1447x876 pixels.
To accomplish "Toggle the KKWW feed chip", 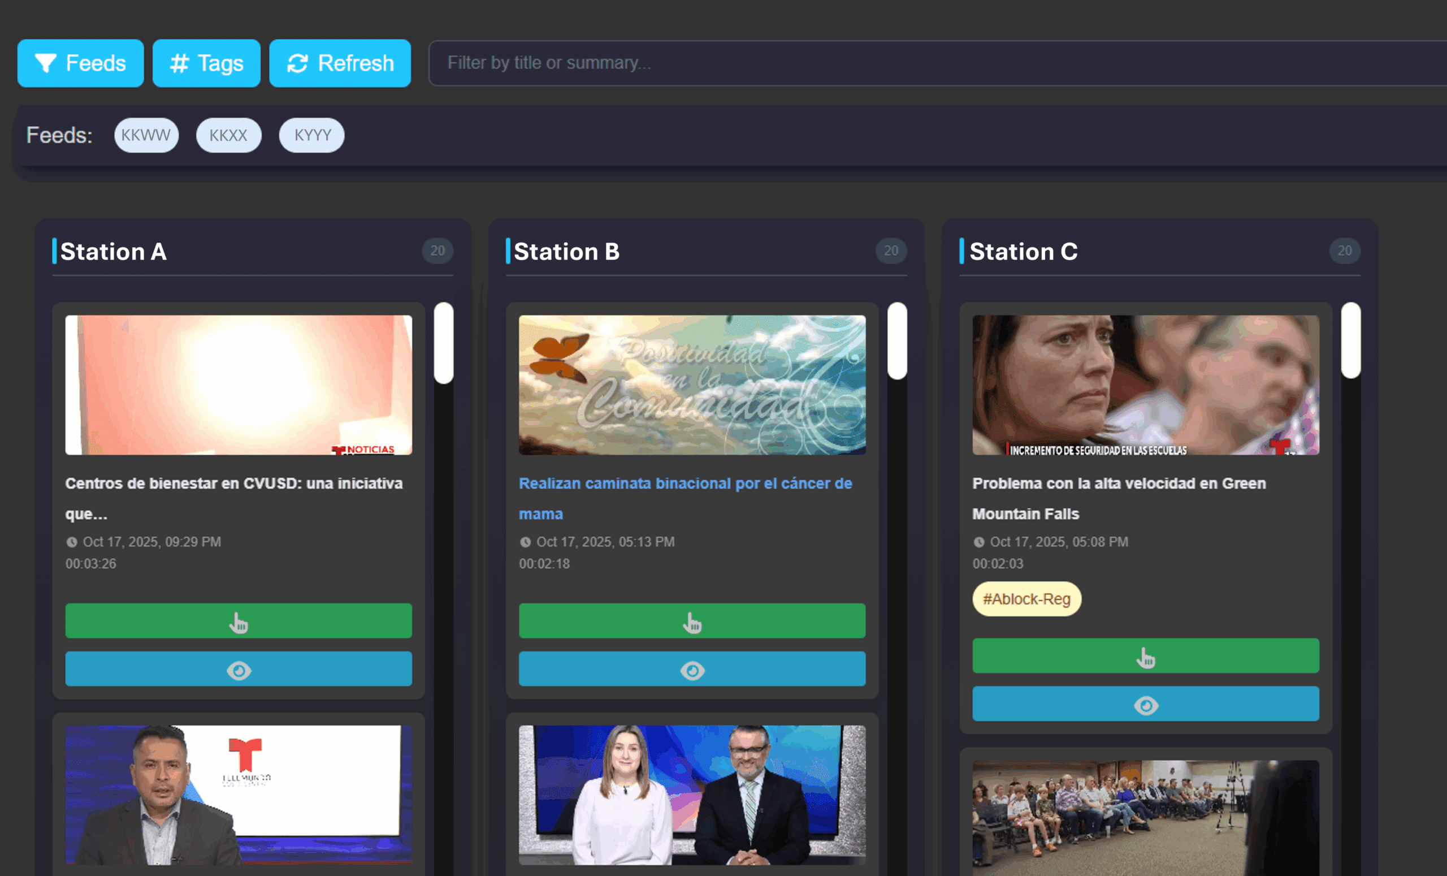I will (146, 135).
